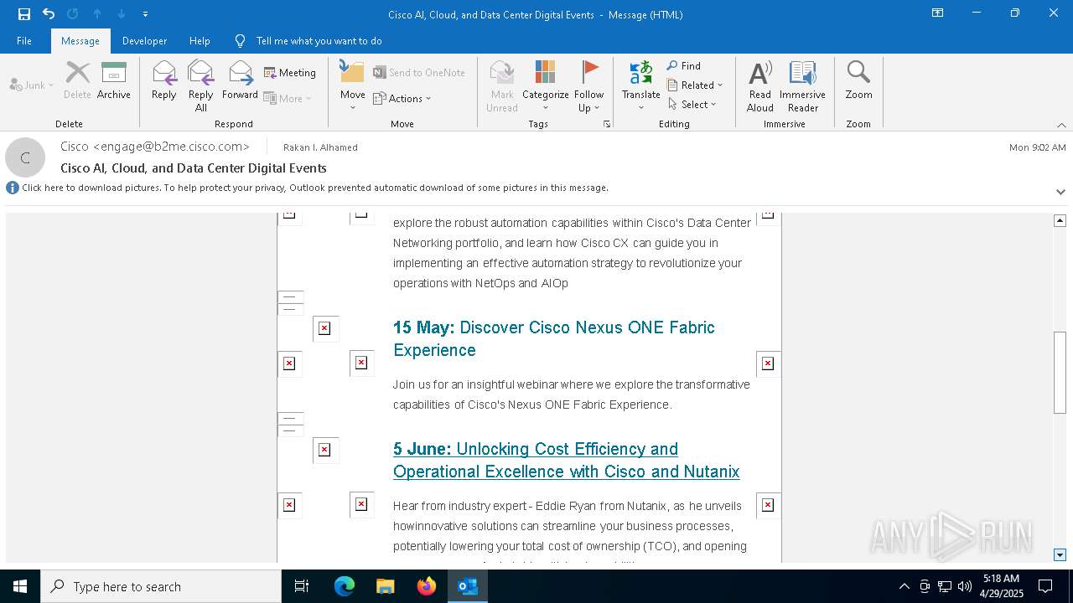Open the Related dropdown
This screenshot has width=1073, height=603.
tap(695, 85)
